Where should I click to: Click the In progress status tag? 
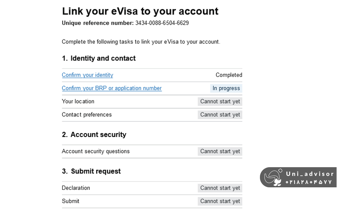point(226,88)
